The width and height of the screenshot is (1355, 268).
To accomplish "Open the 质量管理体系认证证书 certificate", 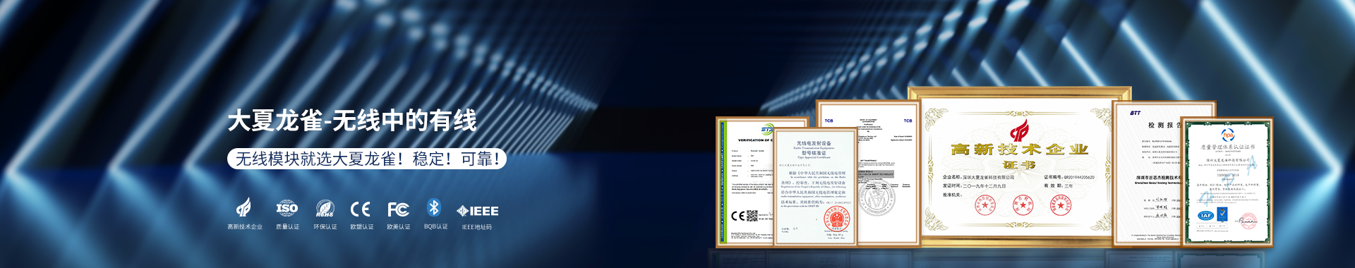I will coord(1227,182).
